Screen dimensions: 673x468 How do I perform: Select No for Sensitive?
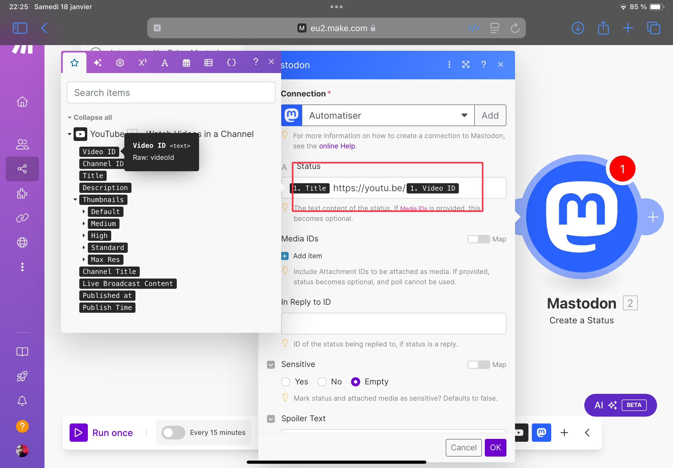[322, 382]
